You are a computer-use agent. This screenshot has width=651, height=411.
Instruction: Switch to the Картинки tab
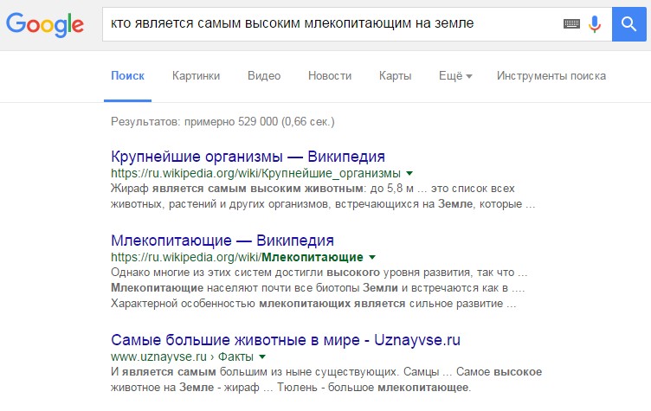[x=196, y=76]
